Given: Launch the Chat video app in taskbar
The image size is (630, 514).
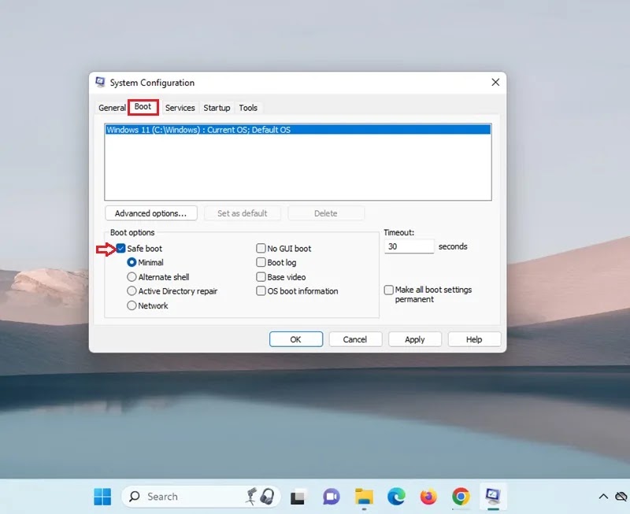Looking at the screenshot, I should (331, 497).
